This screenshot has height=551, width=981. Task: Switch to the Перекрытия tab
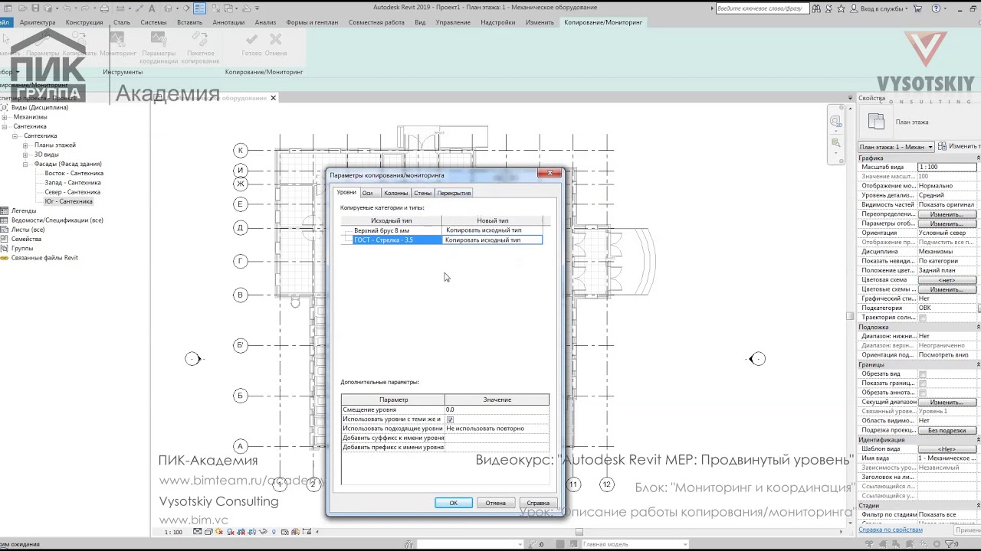(454, 193)
